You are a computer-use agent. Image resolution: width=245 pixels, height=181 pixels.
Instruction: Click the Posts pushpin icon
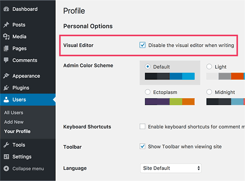point(6,25)
